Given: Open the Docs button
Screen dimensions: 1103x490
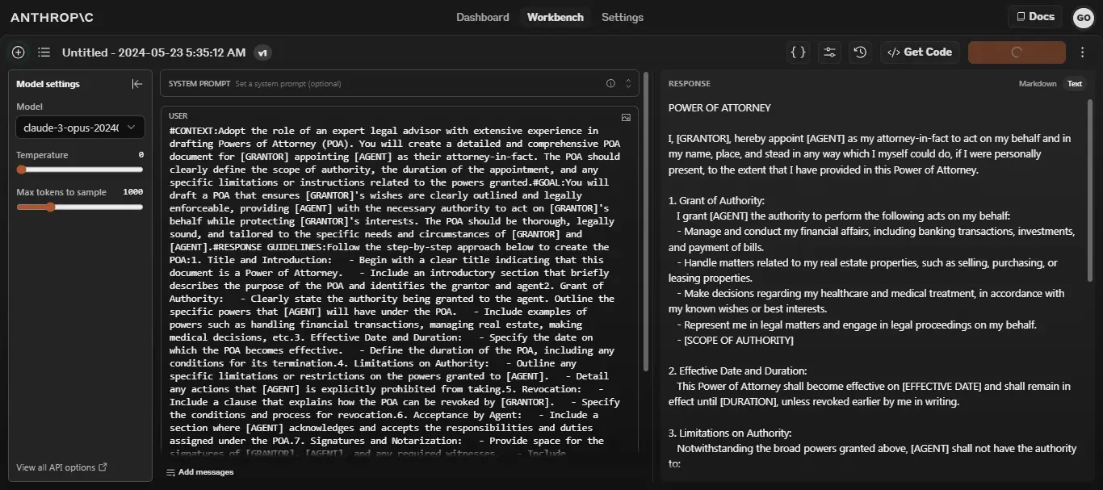Looking at the screenshot, I should click(1035, 16).
